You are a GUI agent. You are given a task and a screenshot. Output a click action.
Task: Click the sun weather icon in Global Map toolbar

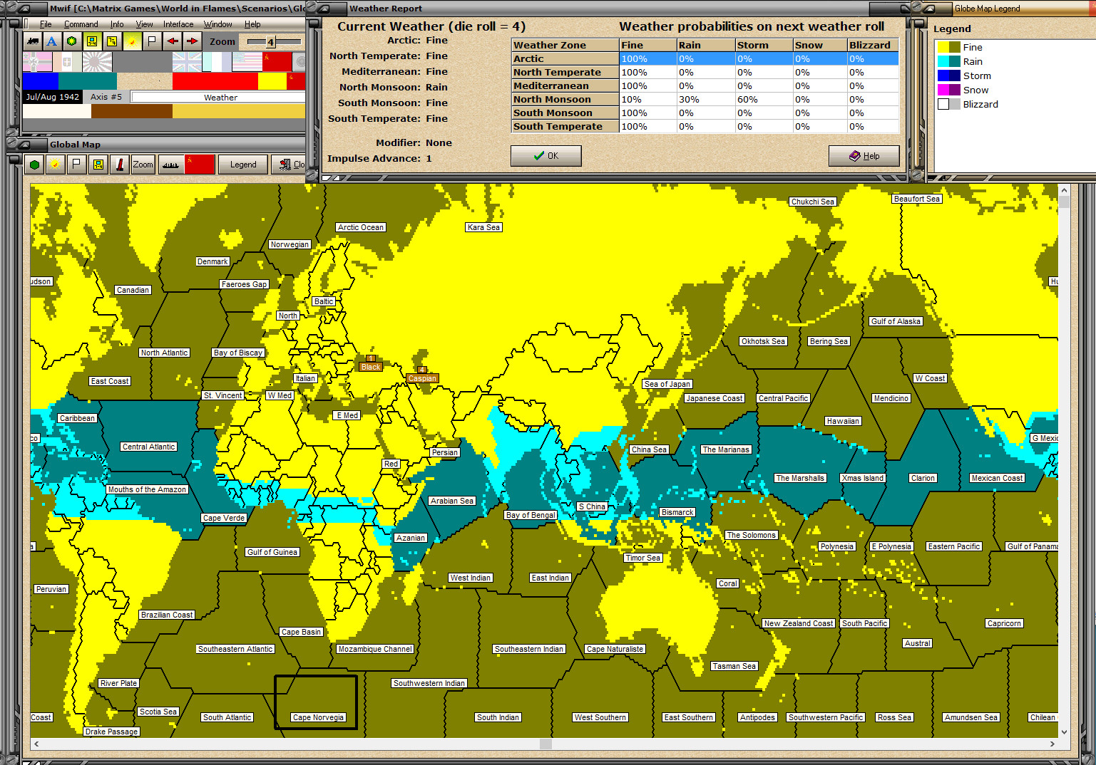click(x=55, y=165)
